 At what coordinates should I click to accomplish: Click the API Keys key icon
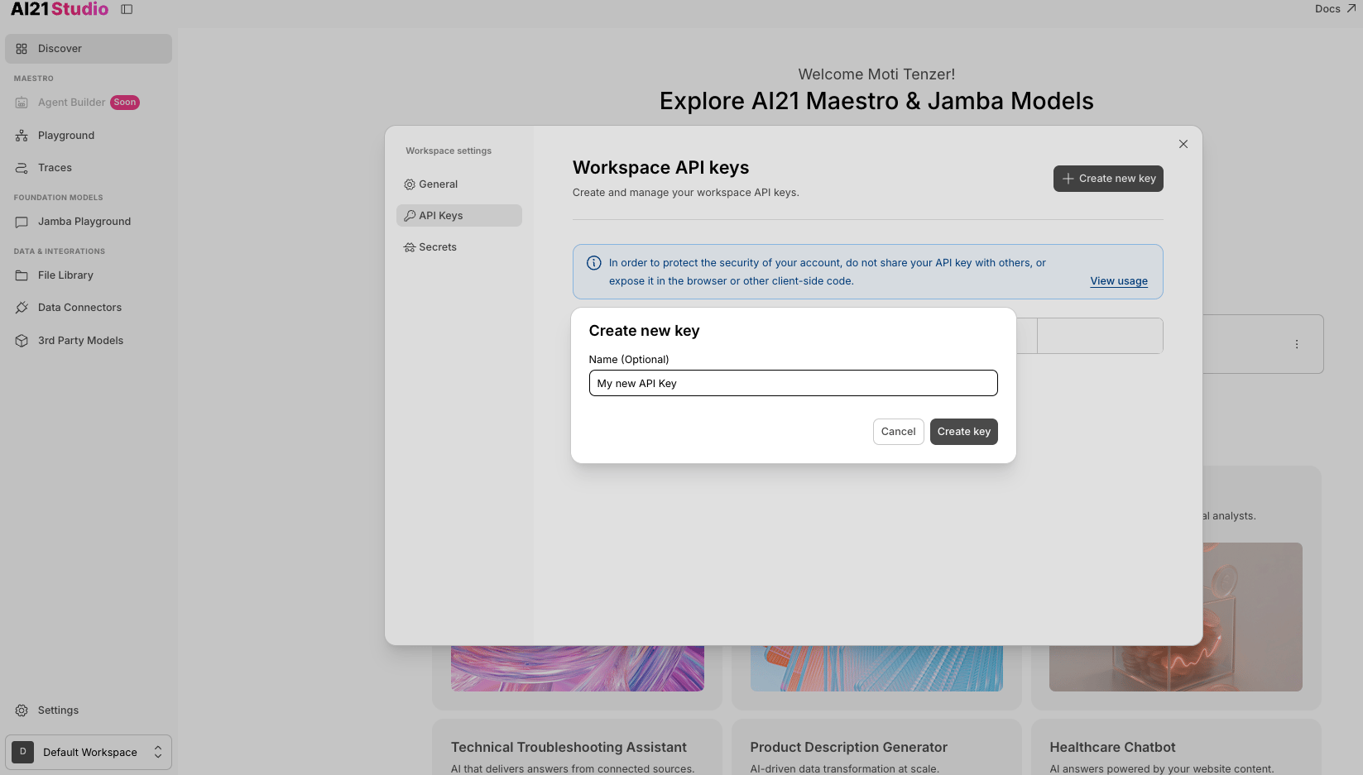tap(410, 216)
